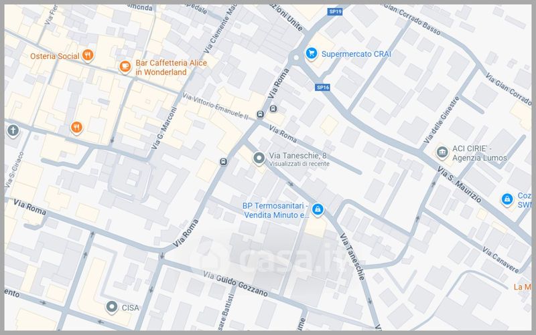
Task: Click the CISA location pin
Action: pyautogui.click(x=111, y=307)
